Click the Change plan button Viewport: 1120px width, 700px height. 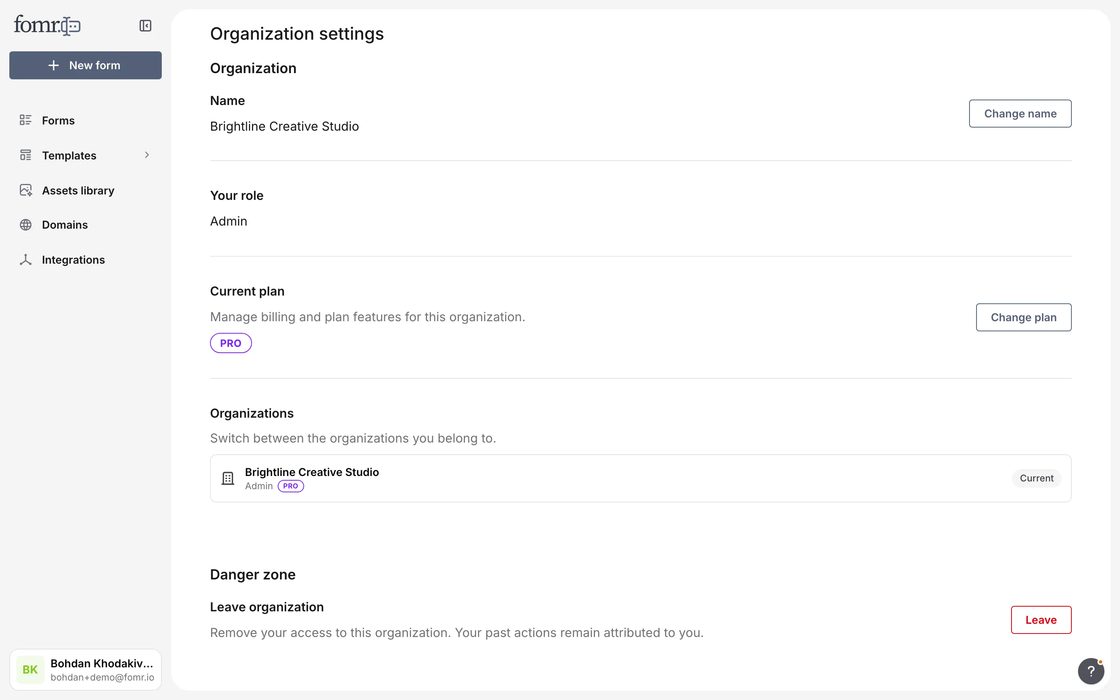(1023, 317)
